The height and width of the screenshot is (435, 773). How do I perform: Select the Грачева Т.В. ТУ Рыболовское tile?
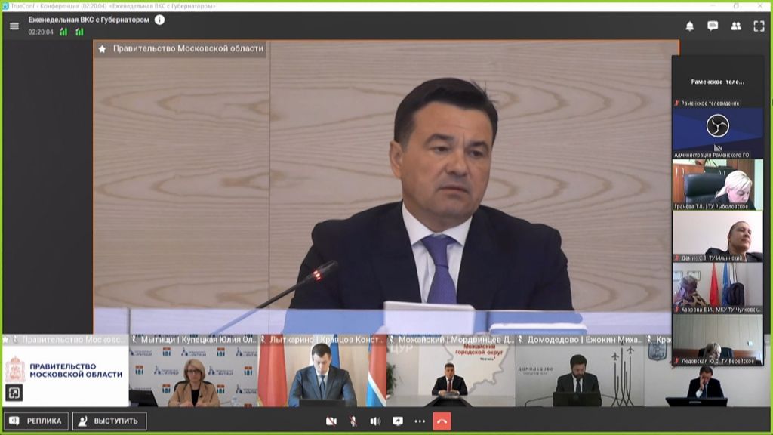pyautogui.click(x=718, y=184)
